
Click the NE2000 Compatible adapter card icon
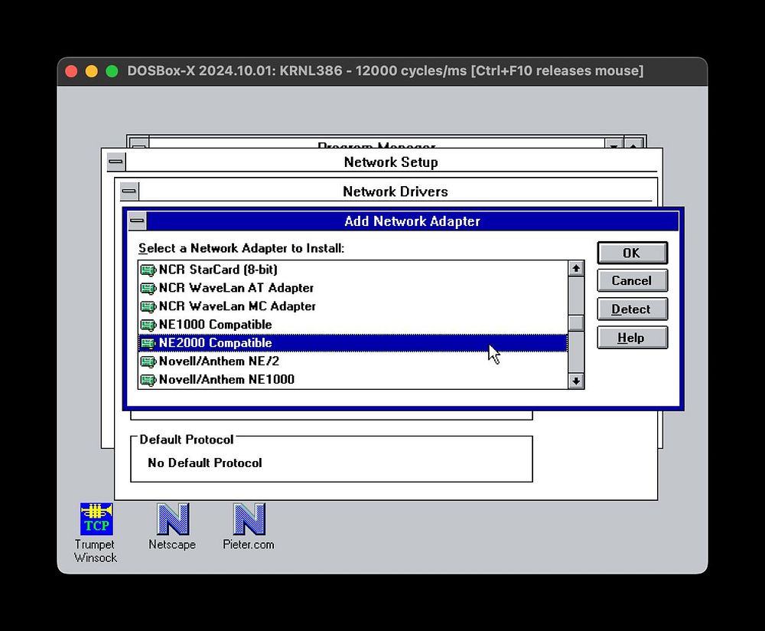(x=148, y=343)
